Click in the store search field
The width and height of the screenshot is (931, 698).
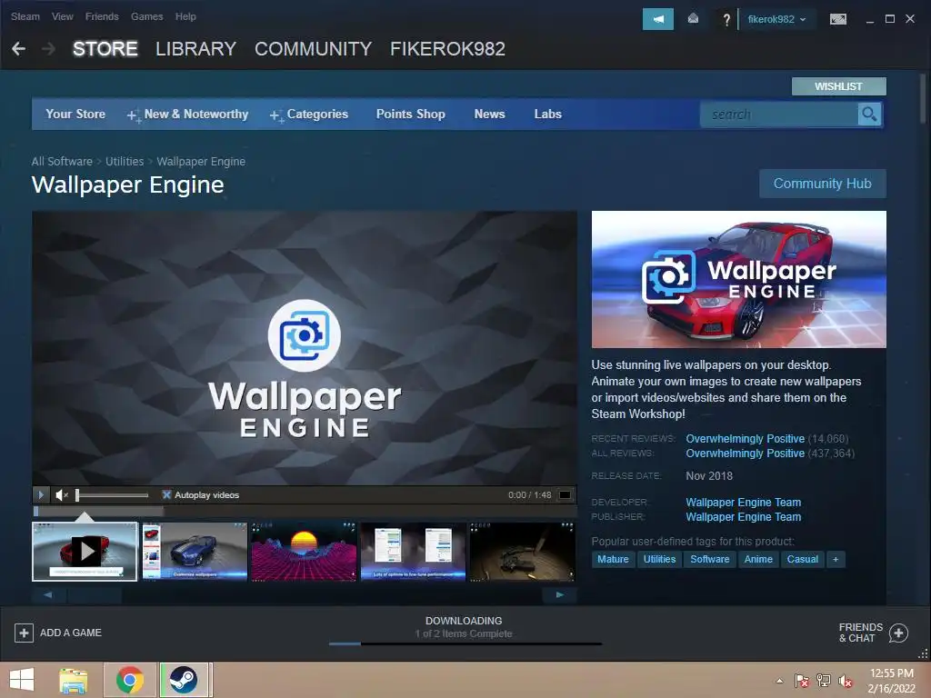coord(779,114)
